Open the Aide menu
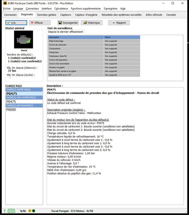Screen dimensions: 189x215 pos(123,9)
